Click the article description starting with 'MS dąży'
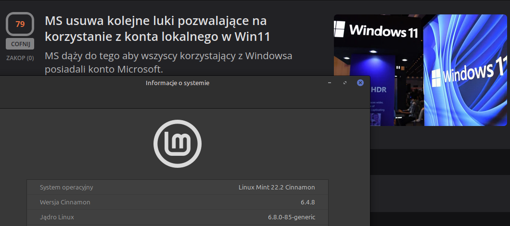 tap(168, 63)
